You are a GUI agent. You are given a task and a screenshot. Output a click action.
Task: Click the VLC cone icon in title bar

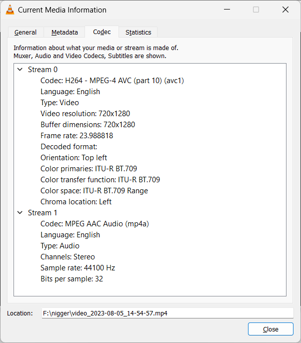pyautogui.click(x=9, y=10)
